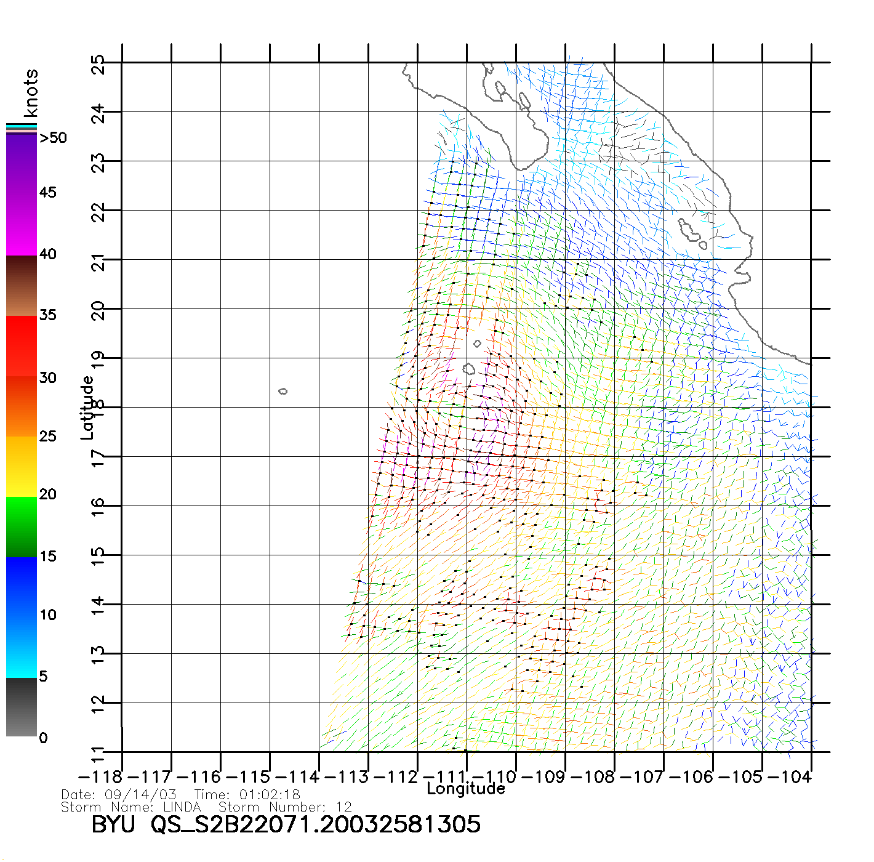Click the green 15–20 knots legend band
This screenshot has width=874, height=862.
[x=22, y=527]
